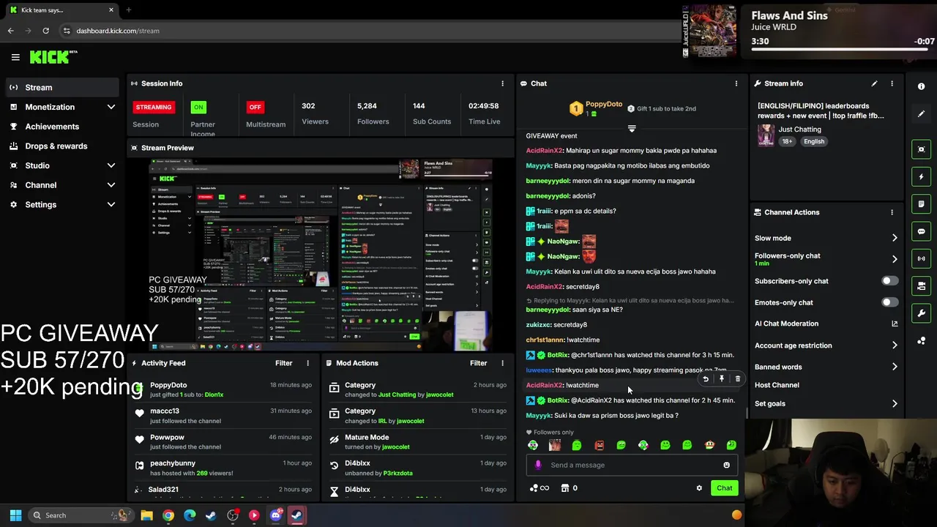
Task: Open Chat panel three-dot options
Action: click(x=736, y=83)
